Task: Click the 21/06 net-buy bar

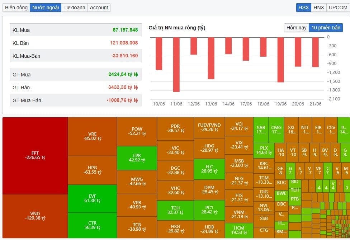Action: [316, 52]
